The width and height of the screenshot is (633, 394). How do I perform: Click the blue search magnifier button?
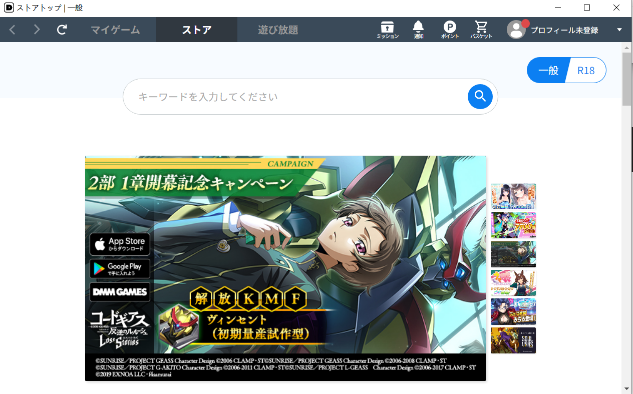480,97
